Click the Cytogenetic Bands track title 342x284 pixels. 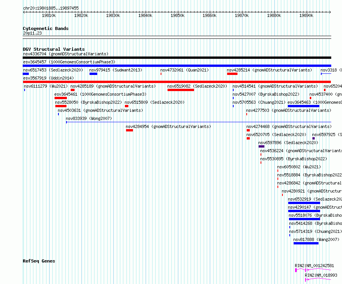[x=46, y=28]
